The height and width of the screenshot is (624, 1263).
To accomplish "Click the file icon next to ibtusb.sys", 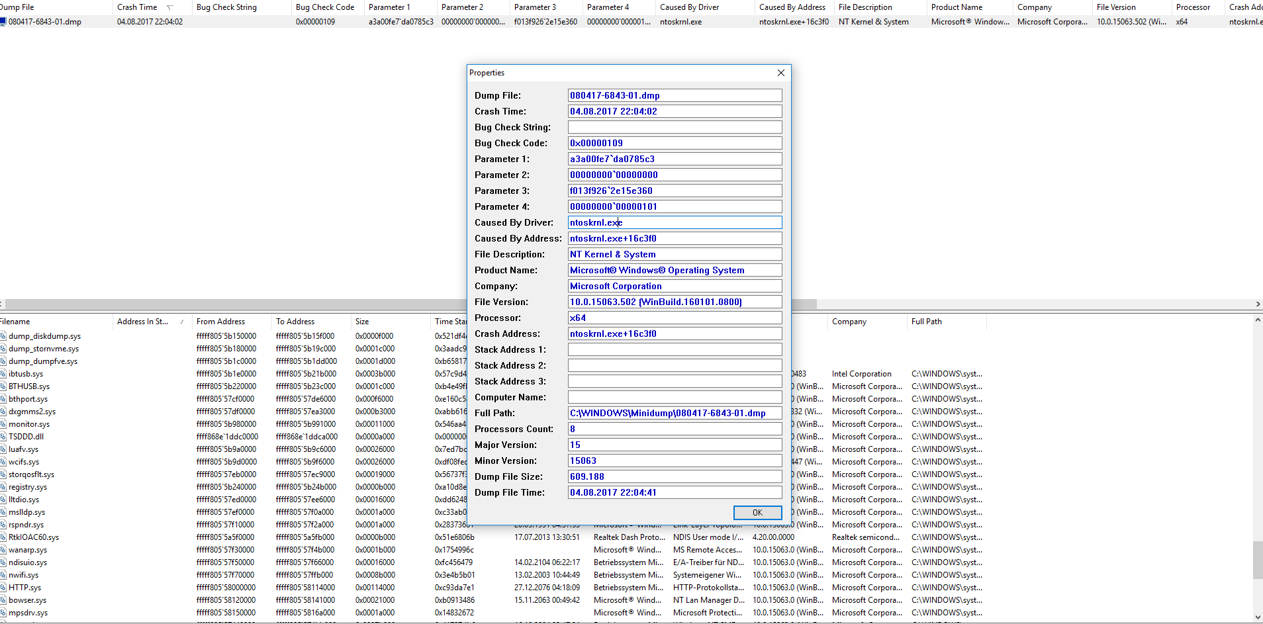I will tap(3, 374).
